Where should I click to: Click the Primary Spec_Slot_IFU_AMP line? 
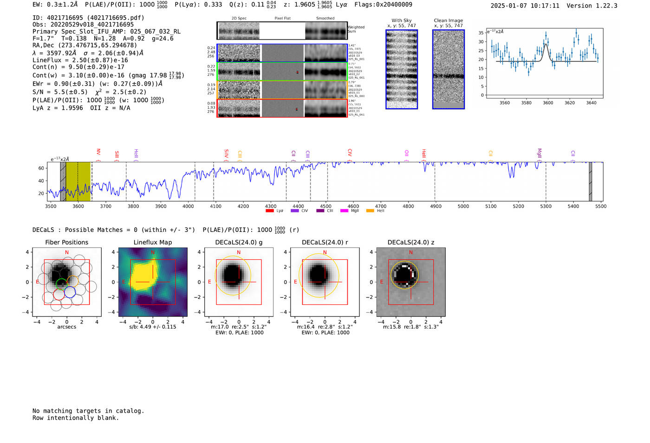(x=107, y=32)
